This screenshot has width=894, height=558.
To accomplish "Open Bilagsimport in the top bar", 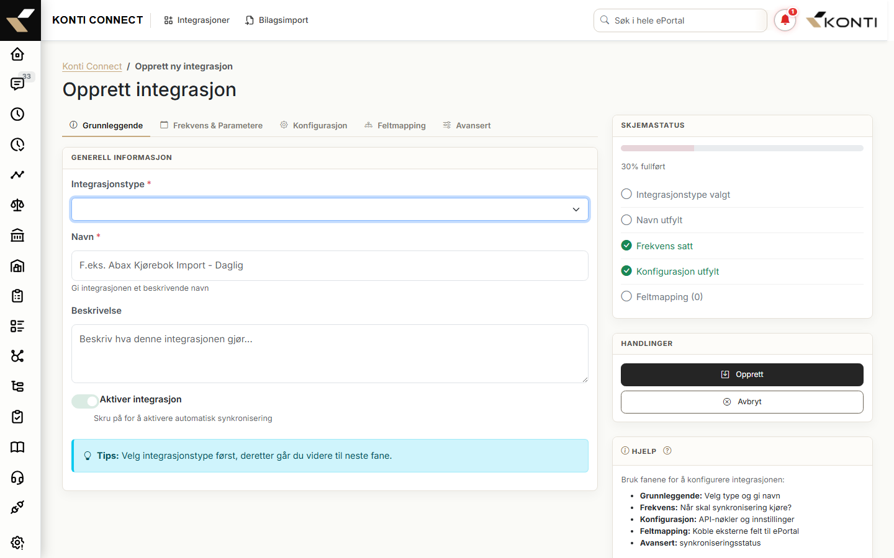I will [276, 20].
